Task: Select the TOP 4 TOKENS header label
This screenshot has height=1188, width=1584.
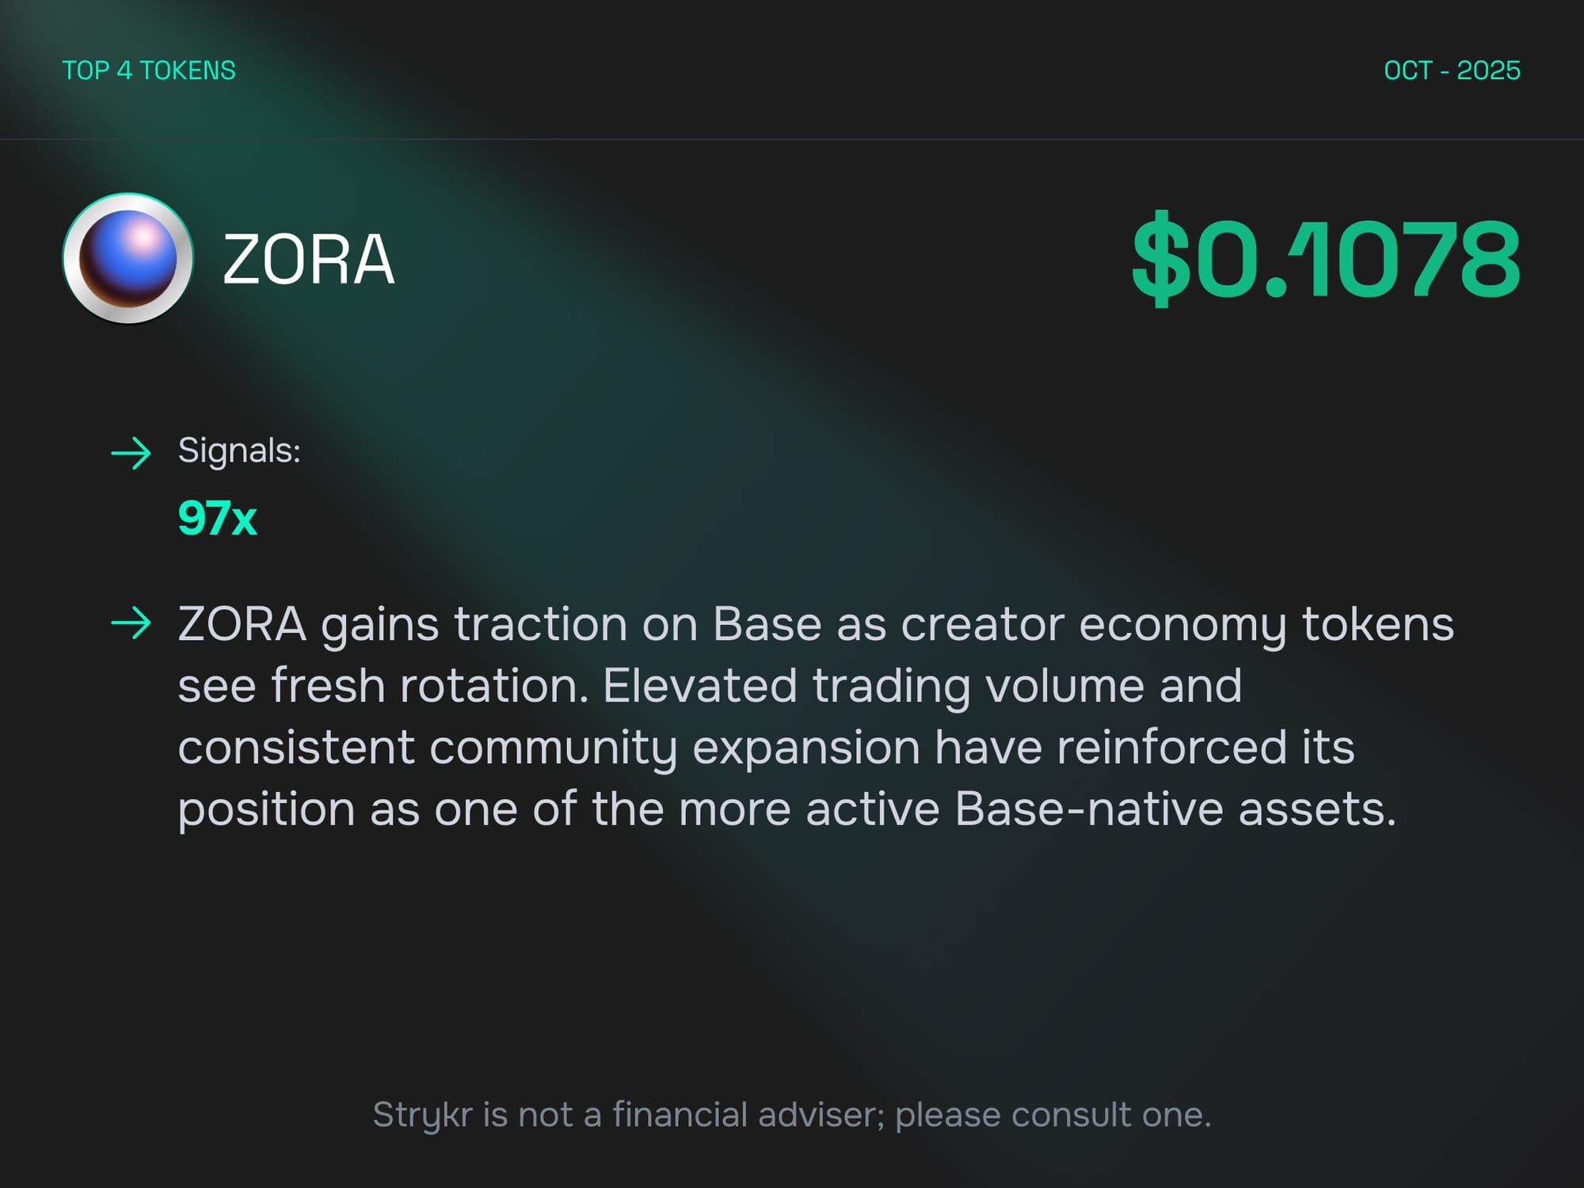Action: coord(149,70)
